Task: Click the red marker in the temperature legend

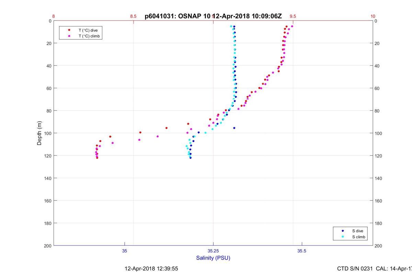Action: click(x=69, y=30)
